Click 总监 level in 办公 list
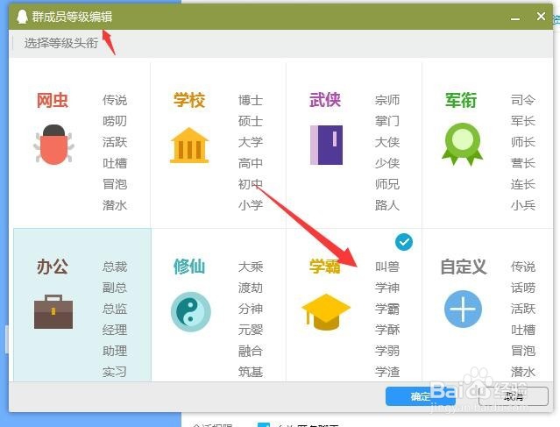This screenshot has width=560, height=427. click(x=115, y=310)
